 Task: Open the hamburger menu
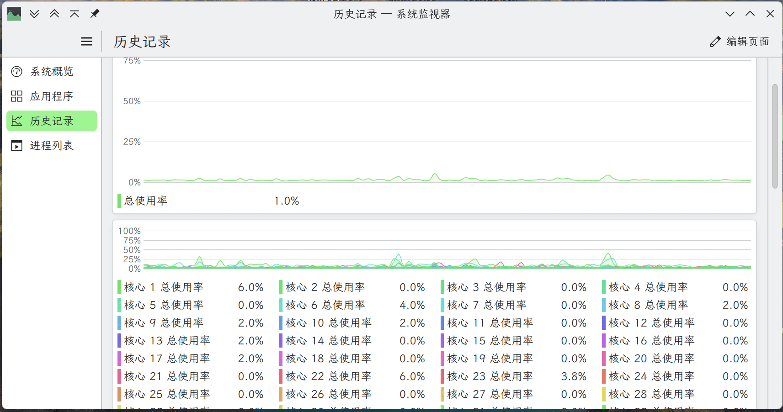pyautogui.click(x=86, y=42)
